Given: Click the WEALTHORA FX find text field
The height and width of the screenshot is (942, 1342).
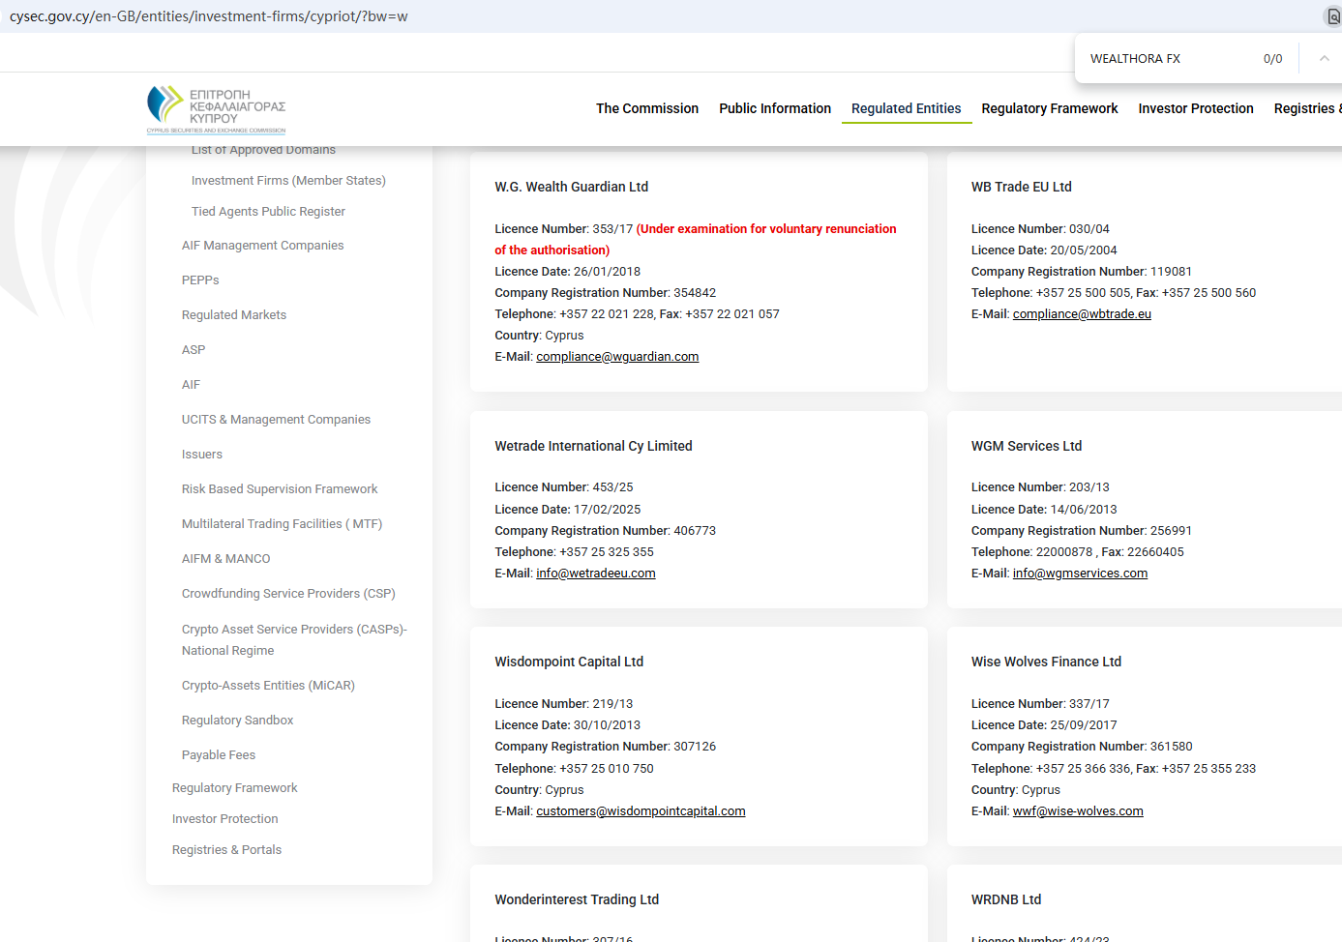Looking at the screenshot, I should (x=1166, y=59).
